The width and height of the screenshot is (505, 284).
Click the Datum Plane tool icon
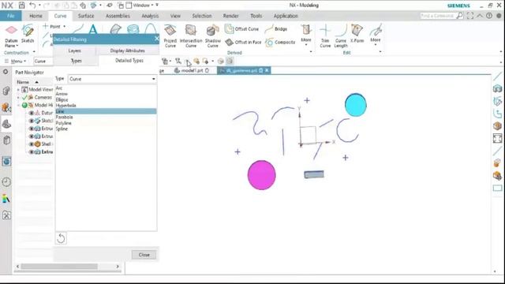(x=11, y=31)
